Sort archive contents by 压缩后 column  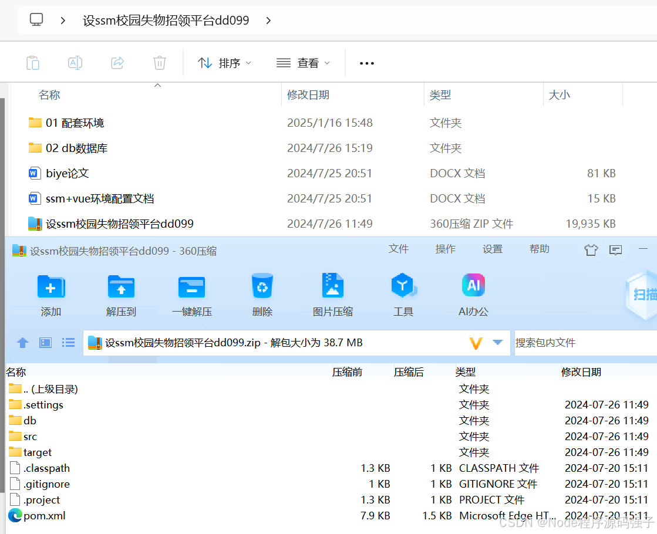point(409,372)
